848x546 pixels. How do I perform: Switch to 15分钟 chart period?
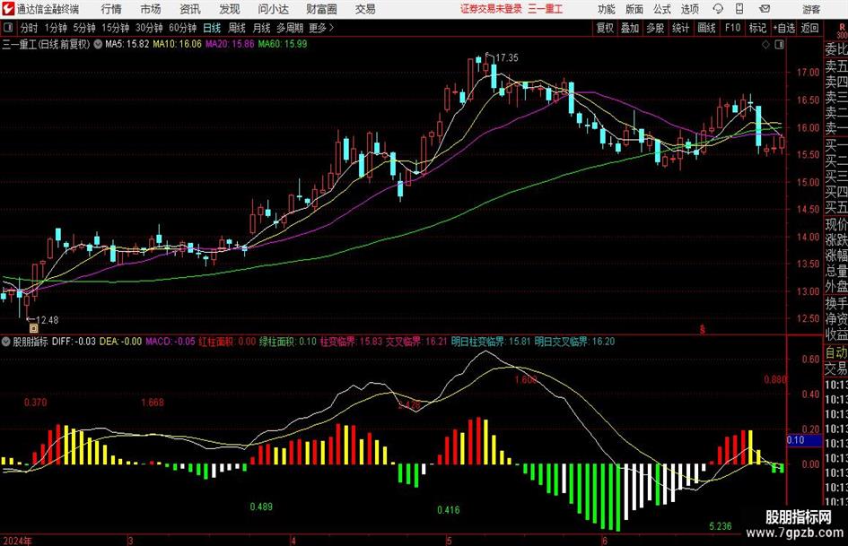coord(115,28)
